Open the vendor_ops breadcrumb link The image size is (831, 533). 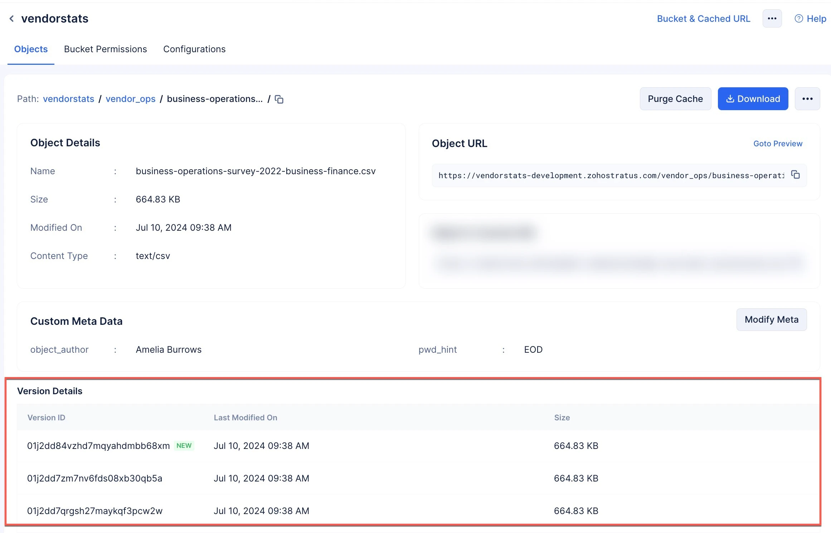(x=131, y=99)
